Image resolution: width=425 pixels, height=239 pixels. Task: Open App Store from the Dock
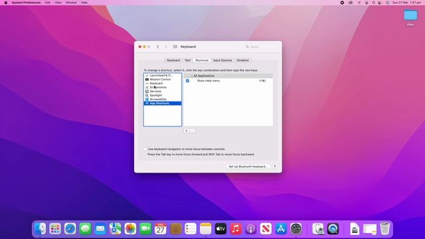pos(281,229)
